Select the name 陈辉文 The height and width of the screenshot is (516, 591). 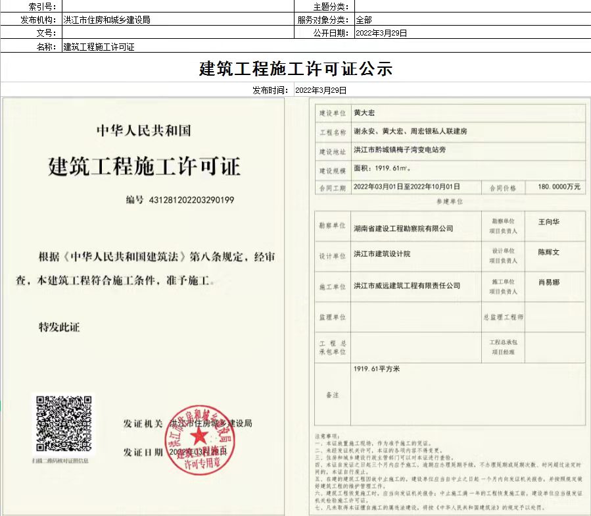549,252
